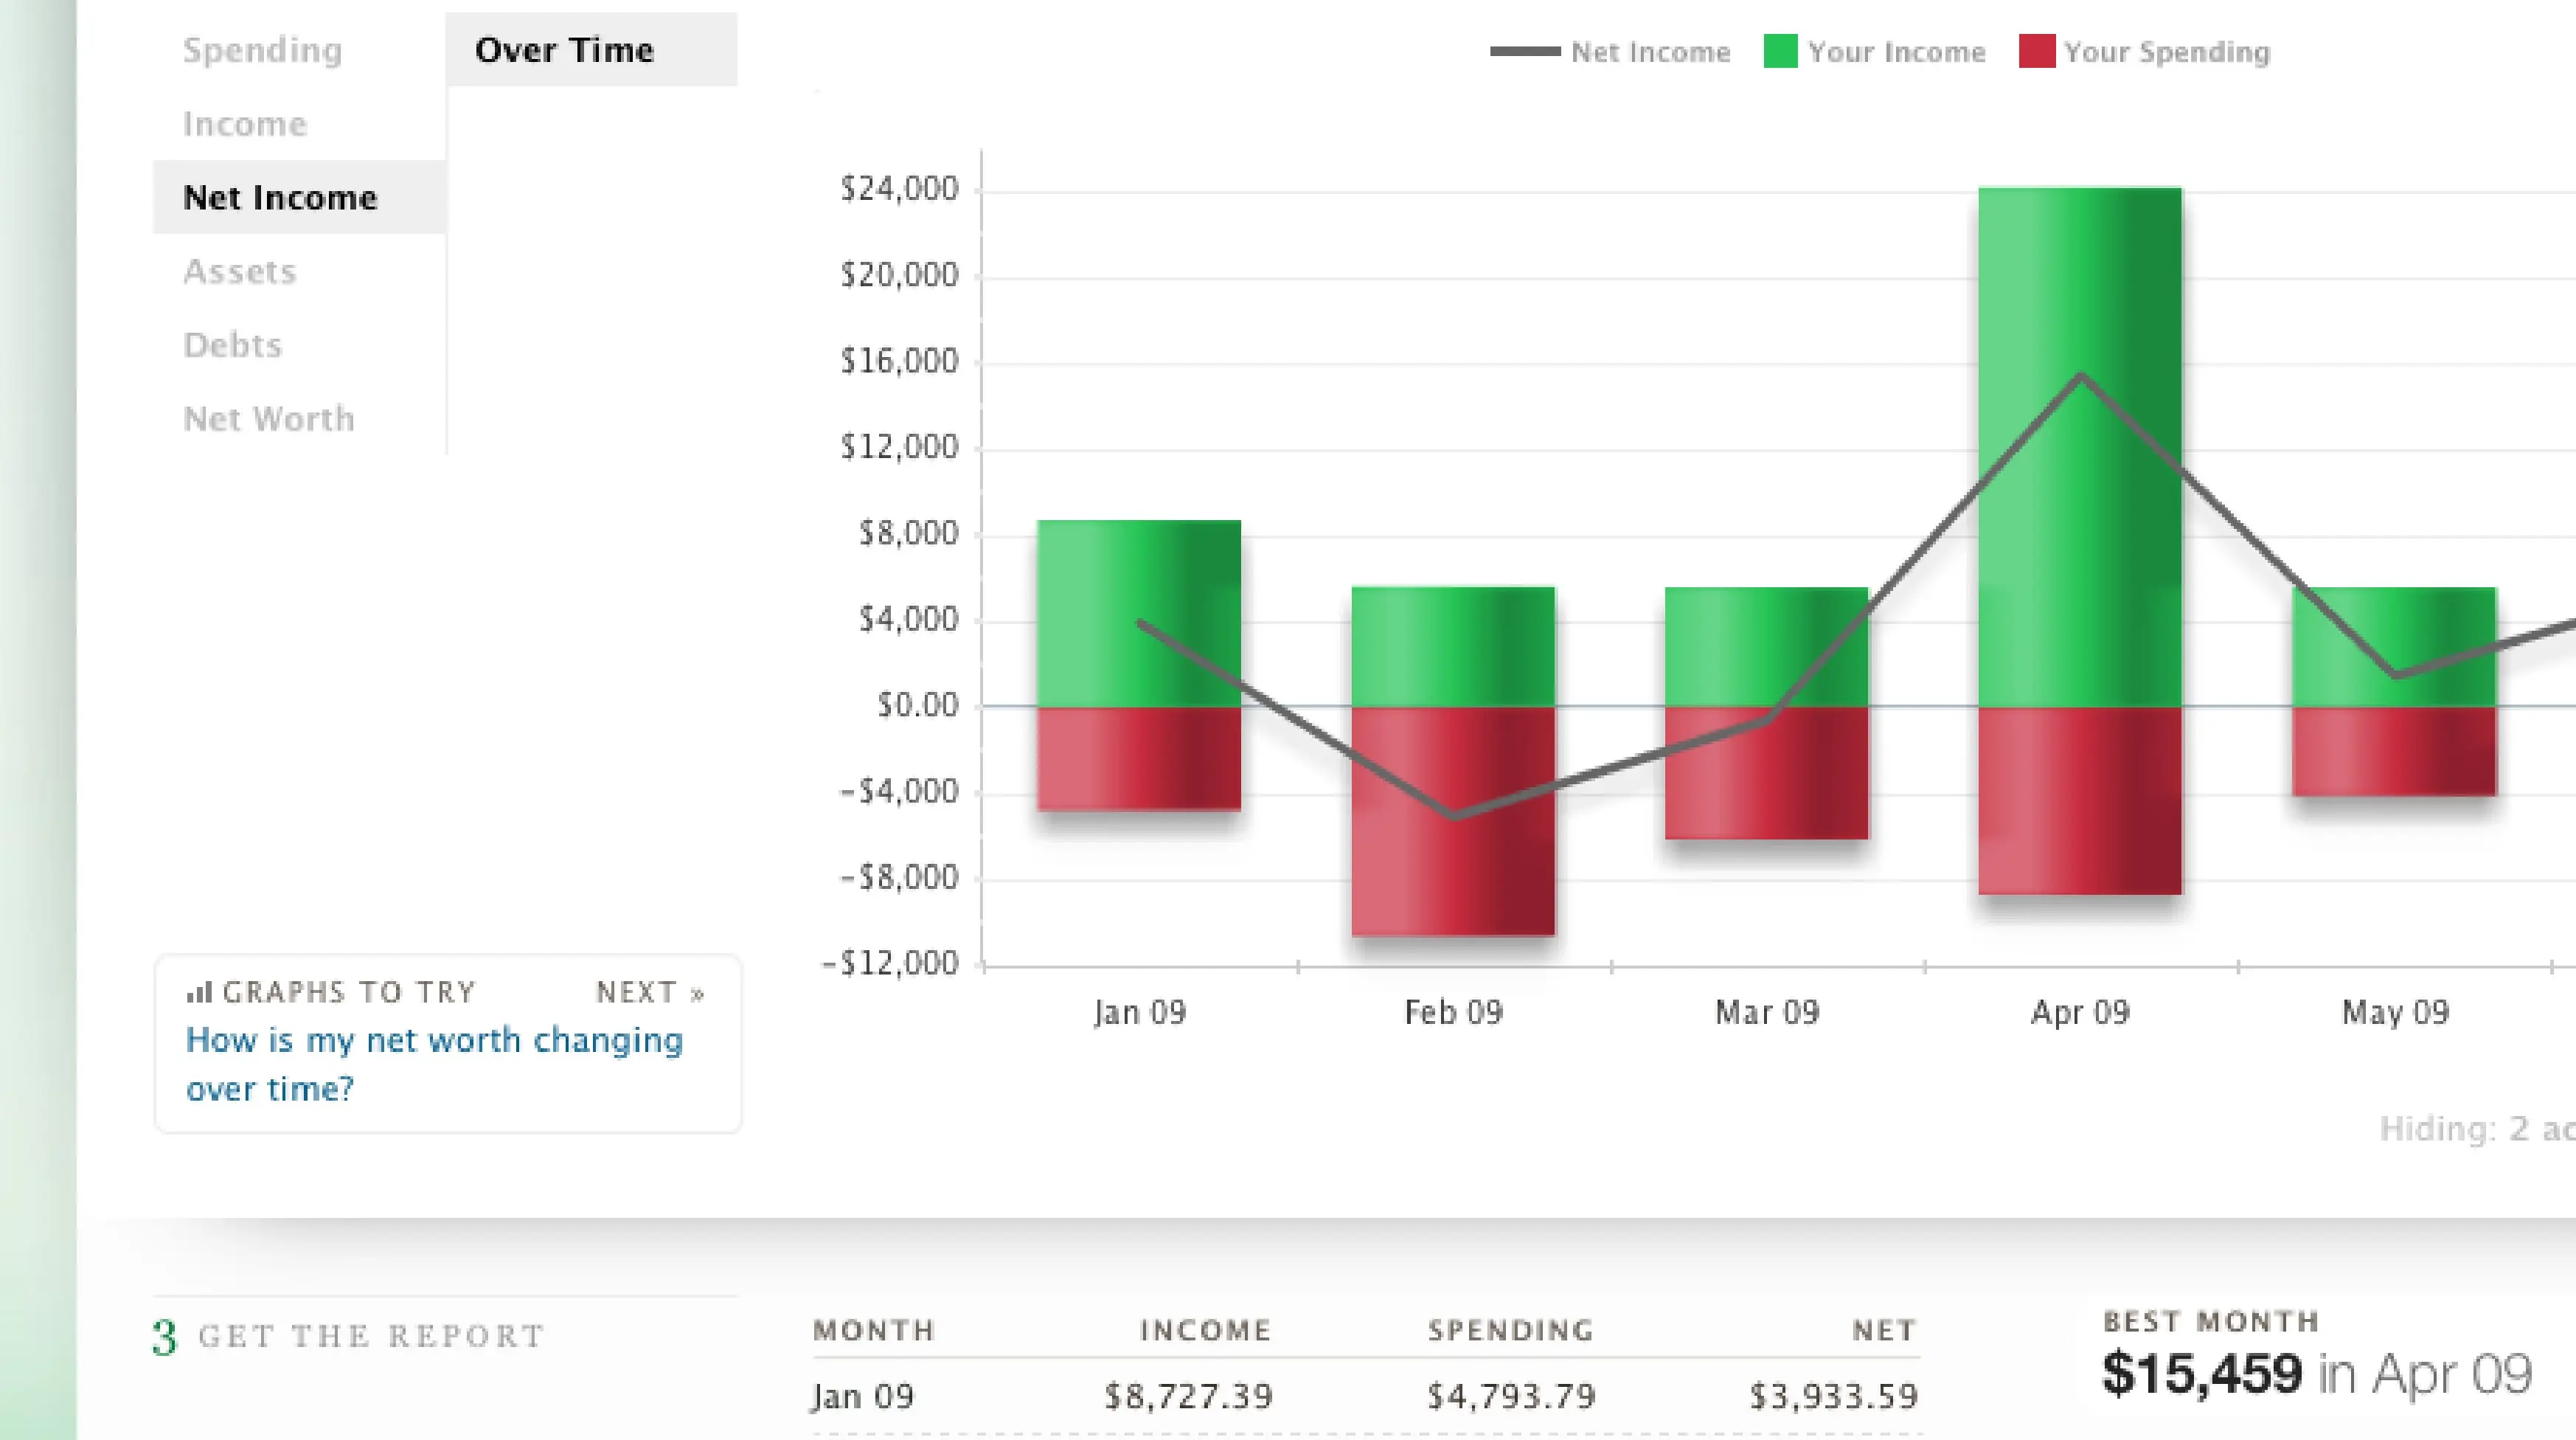2576x1440 pixels.
Task: Open the Debts report
Action: pyautogui.click(x=232, y=344)
